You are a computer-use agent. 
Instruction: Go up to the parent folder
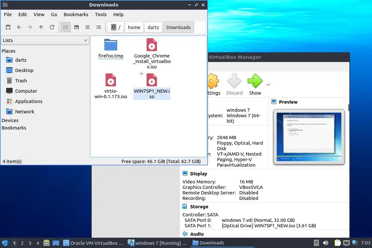click(41, 27)
